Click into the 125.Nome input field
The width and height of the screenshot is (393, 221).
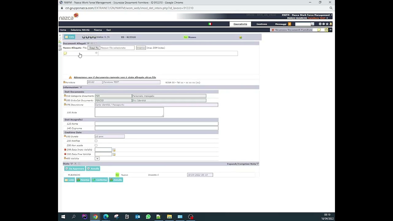click(157, 124)
